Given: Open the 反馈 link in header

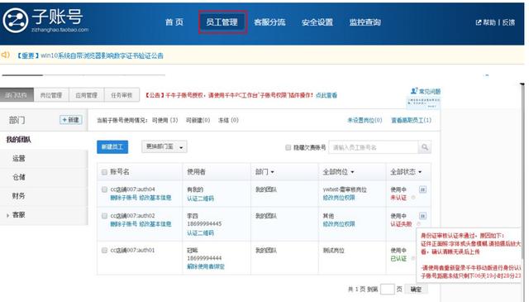Looking at the screenshot, I should pyautogui.click(x=508, y=22).
